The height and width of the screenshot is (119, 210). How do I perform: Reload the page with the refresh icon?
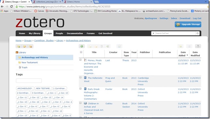[11, 7]
